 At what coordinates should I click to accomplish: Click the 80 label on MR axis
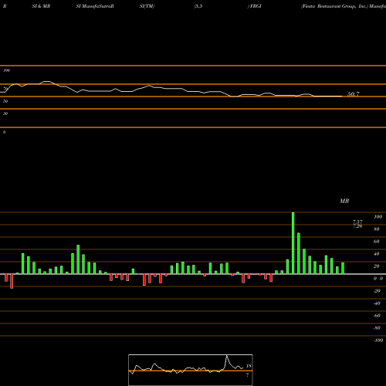377,229
